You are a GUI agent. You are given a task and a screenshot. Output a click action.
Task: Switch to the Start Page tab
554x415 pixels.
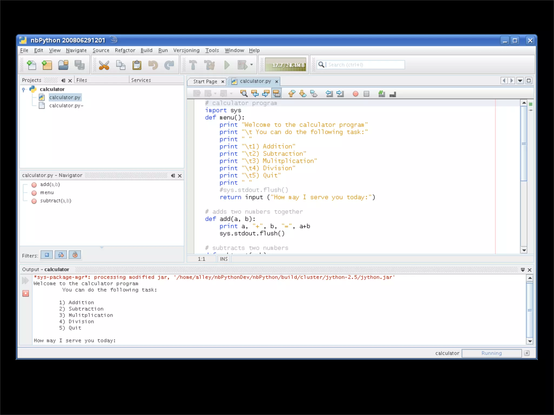[205, 81]
